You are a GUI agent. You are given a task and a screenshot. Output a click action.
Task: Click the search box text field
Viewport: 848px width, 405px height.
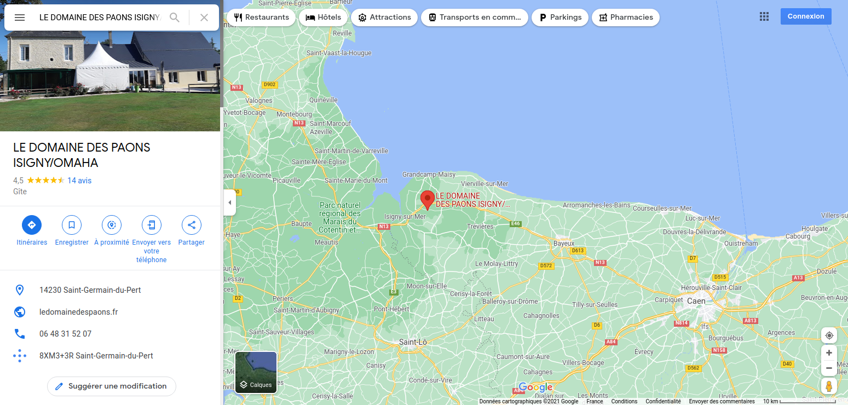tap(100, 18)
